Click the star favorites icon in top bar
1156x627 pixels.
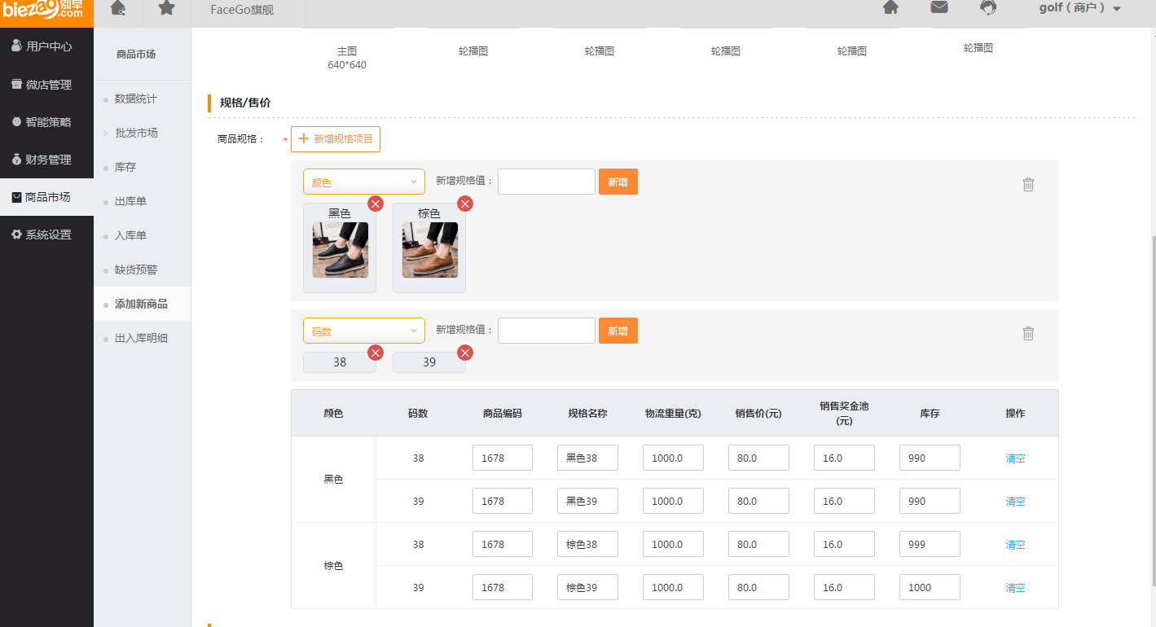[x=166, y=8]
